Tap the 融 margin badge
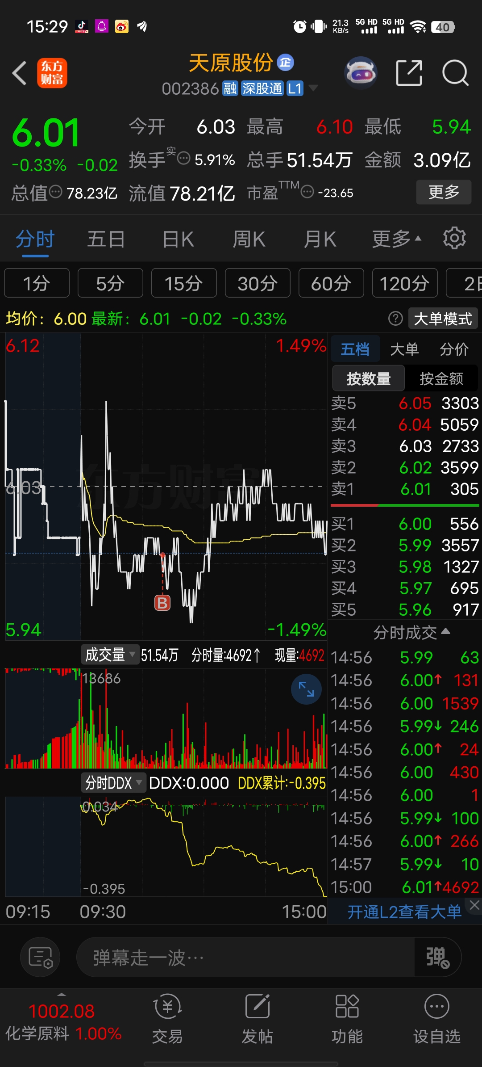 pyautogui.click(x=230, y=88)
